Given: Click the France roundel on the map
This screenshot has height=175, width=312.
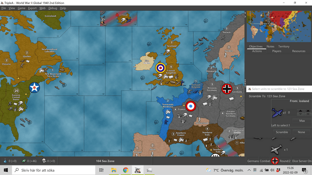Looking at the screenshot, I should [x=190, y=106].
